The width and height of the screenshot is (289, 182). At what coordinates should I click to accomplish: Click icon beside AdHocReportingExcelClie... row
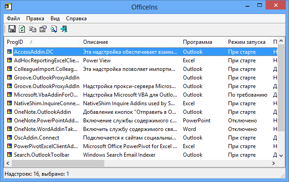click(x=9, y=60)
